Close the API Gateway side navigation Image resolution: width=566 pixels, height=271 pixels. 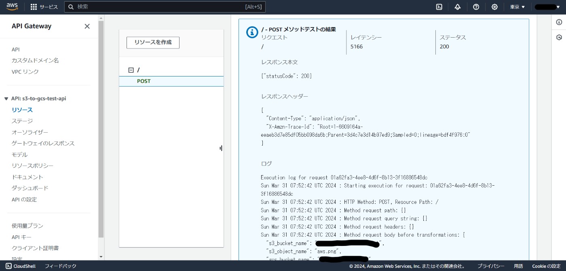[x=87, y=26]
